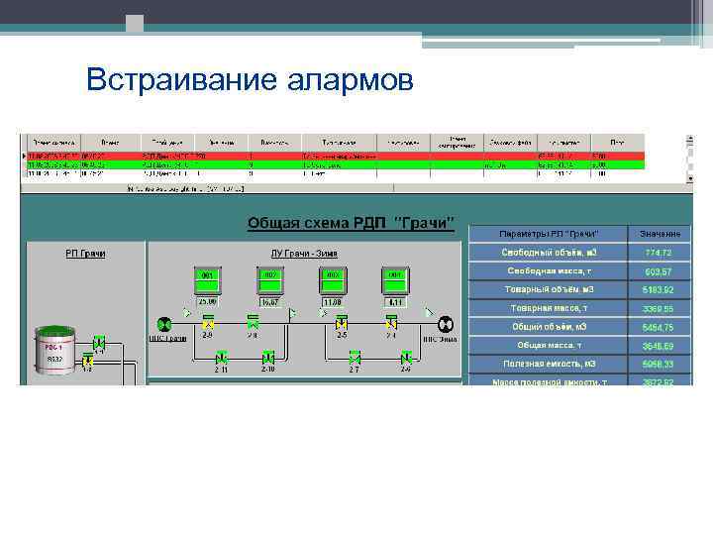Screen dimensions: 713x535
Task: Click the Свободный объём, м3 value 774,72
Action: point(659,253)
